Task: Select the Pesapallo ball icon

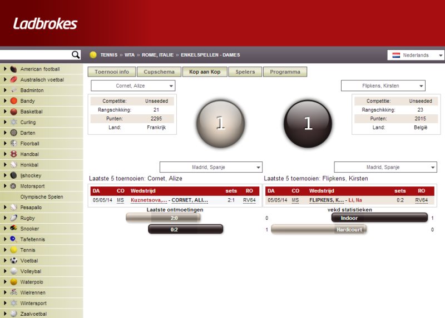Action: [13, 207]
